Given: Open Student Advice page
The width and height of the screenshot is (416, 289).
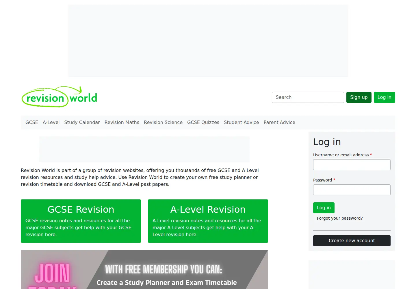Looking at the screenshot, I should (241, 122).
